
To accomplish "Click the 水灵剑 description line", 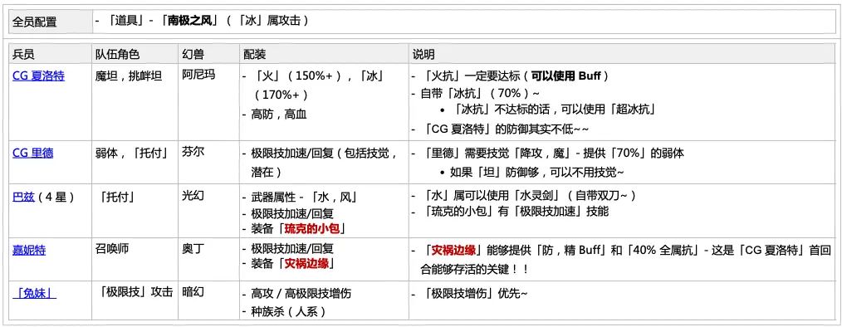I will point(529,196).
